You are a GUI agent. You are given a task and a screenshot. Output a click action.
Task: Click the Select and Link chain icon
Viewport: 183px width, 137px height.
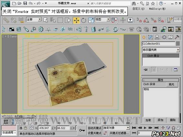(x=6, y=20)
